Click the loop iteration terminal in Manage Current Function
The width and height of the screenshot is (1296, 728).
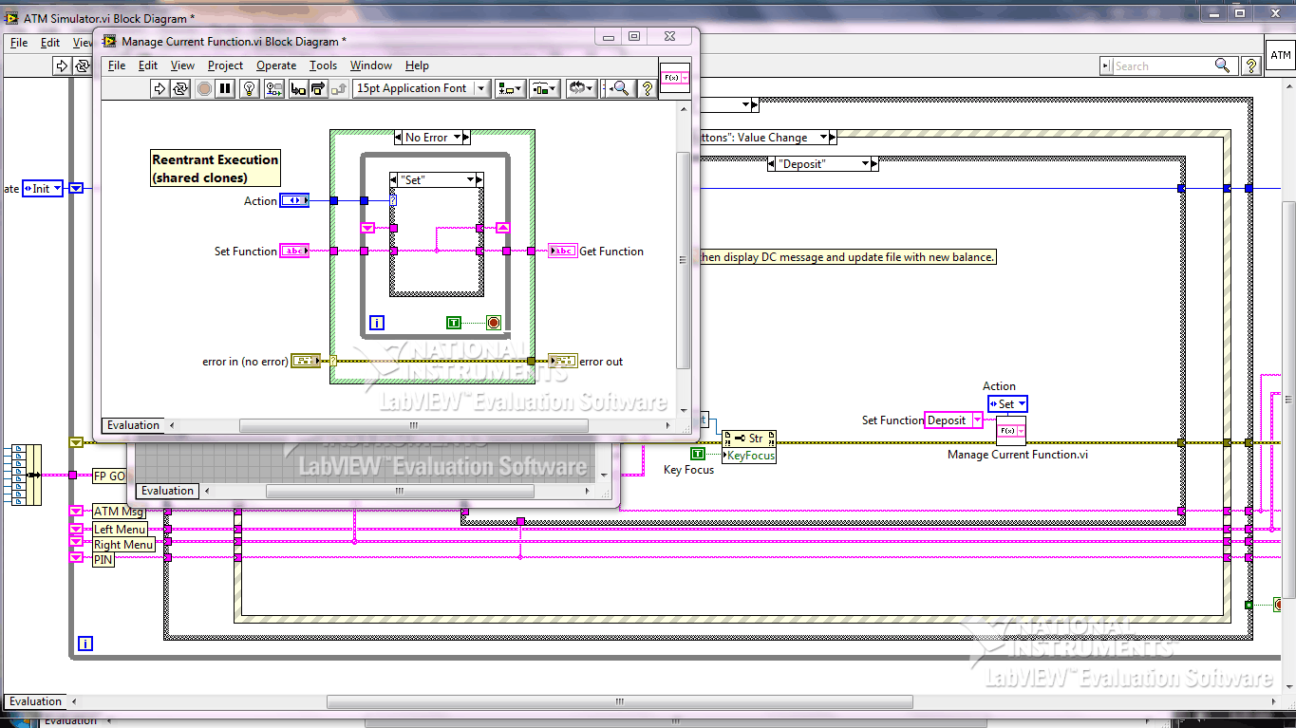coord(377,323)
